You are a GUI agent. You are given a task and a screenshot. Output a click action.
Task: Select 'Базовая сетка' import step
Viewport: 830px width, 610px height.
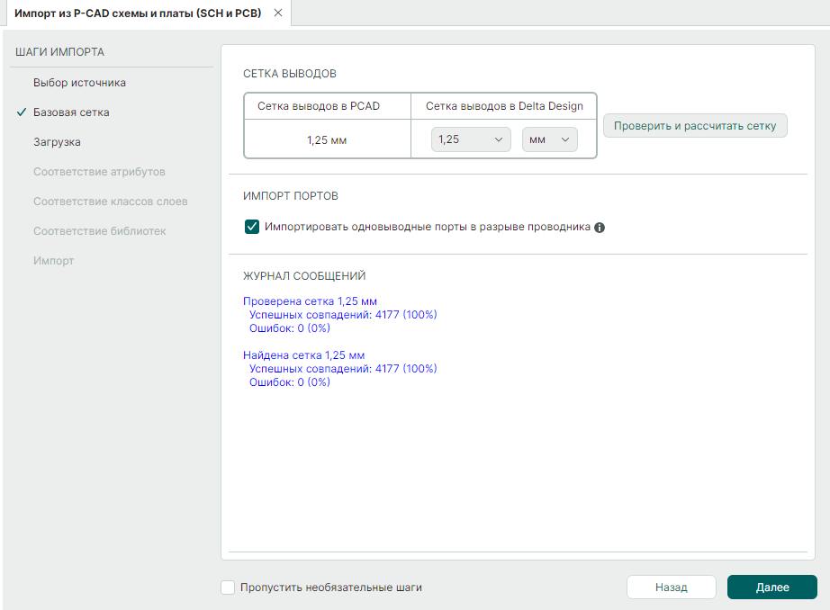point(71,112)
